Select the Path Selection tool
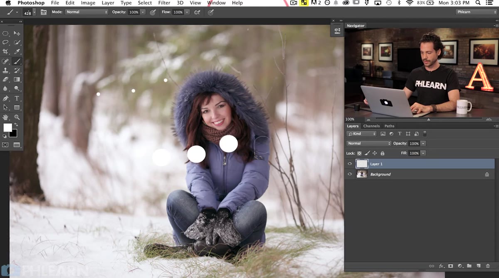 tap(5, 107)
